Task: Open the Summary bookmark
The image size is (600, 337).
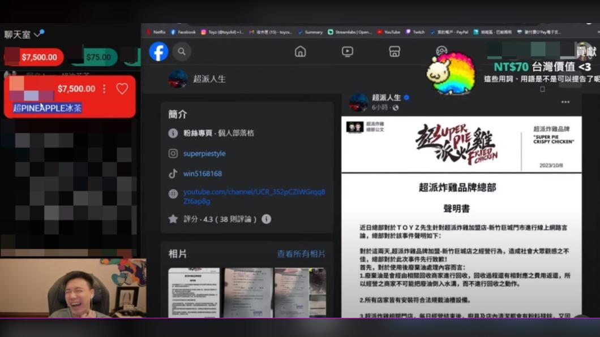Action: (x=310, y=32)
